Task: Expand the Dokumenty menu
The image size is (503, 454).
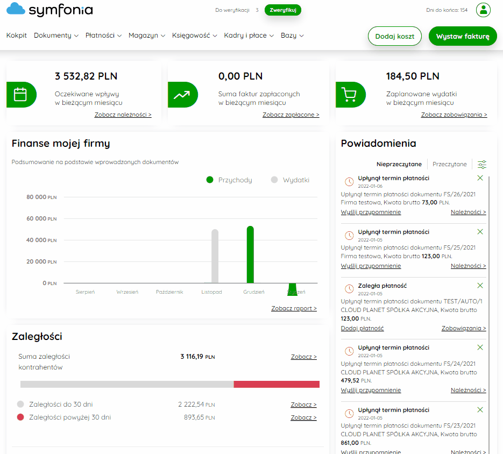Action: pyautogui.click(x=56, y=36)
